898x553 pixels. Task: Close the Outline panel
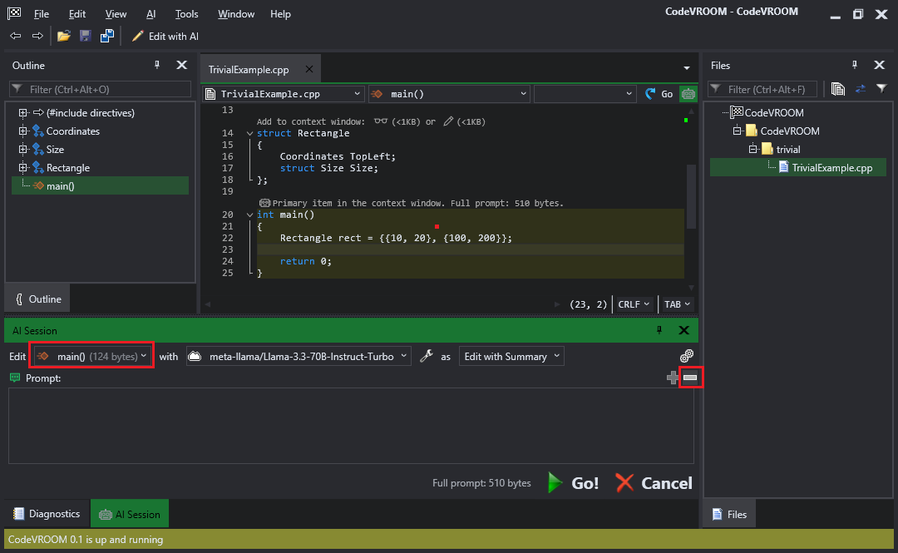click(x=181, y=66)
